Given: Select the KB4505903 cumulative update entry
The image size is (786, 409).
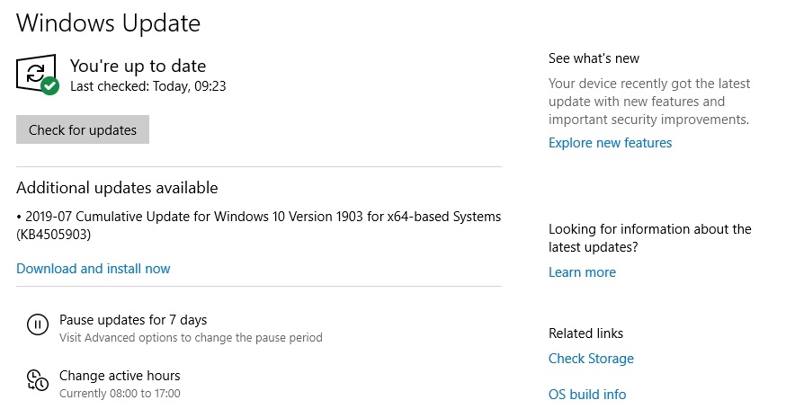Looking at the screenshot, I should click(x=259, y=226).
